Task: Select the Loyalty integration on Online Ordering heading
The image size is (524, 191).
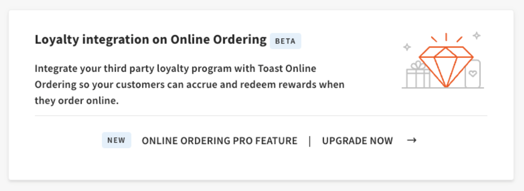Action: tap(151, 40)
